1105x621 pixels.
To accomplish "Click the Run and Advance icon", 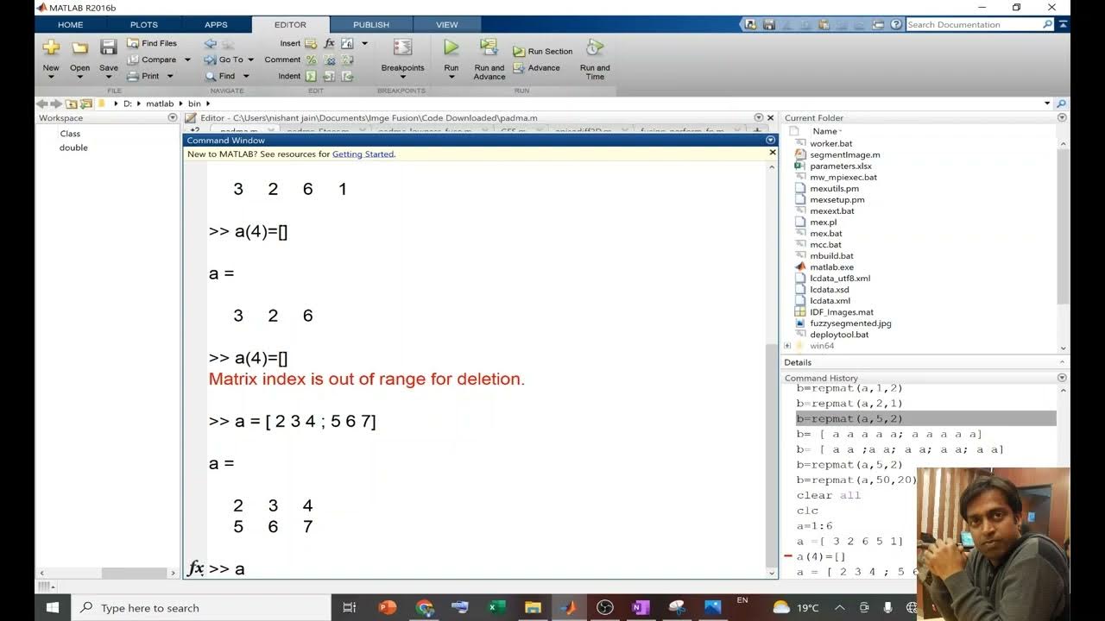I will (489, 47).
